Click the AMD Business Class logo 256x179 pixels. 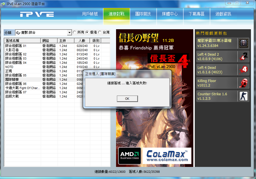click(130, 156)
